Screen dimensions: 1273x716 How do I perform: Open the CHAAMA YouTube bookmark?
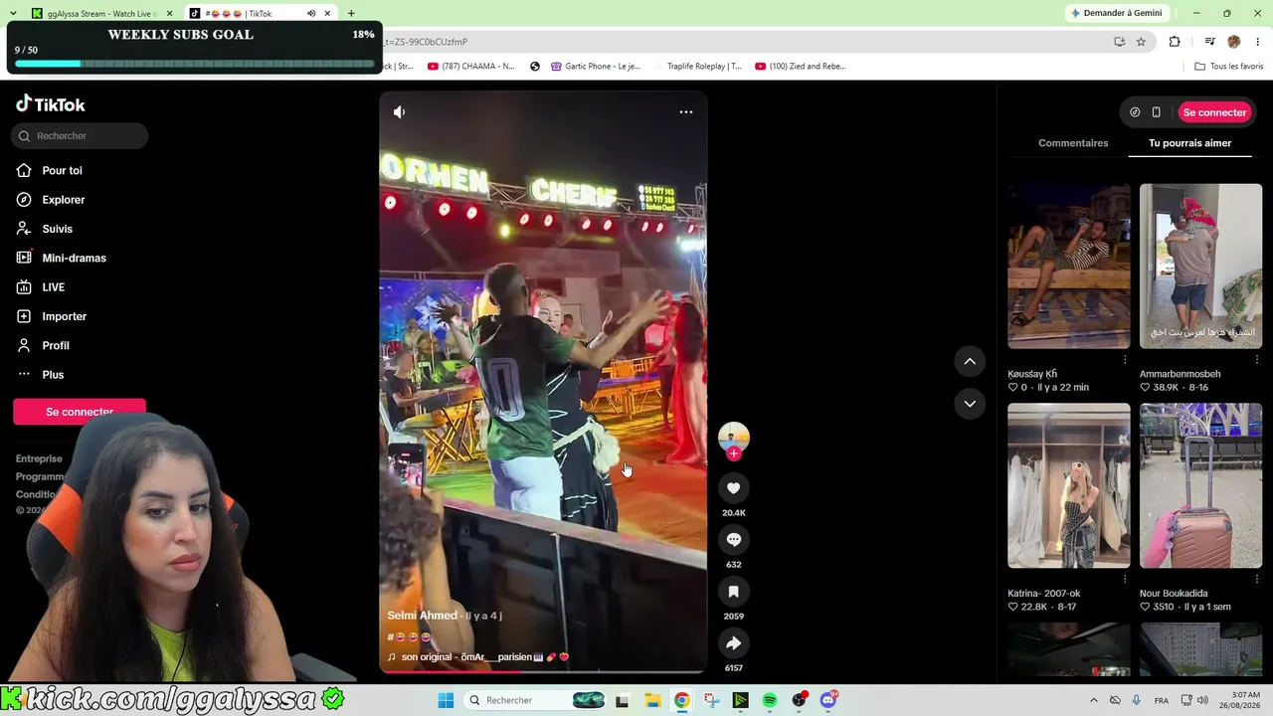pos(470,67)
